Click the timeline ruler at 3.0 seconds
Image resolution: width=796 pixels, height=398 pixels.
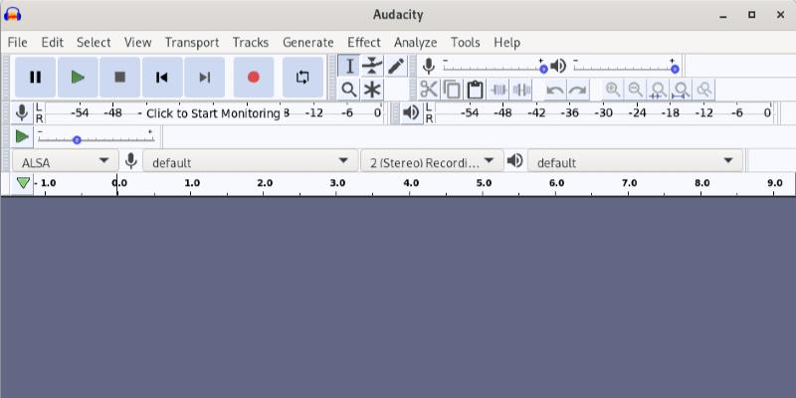pos(337,183)
